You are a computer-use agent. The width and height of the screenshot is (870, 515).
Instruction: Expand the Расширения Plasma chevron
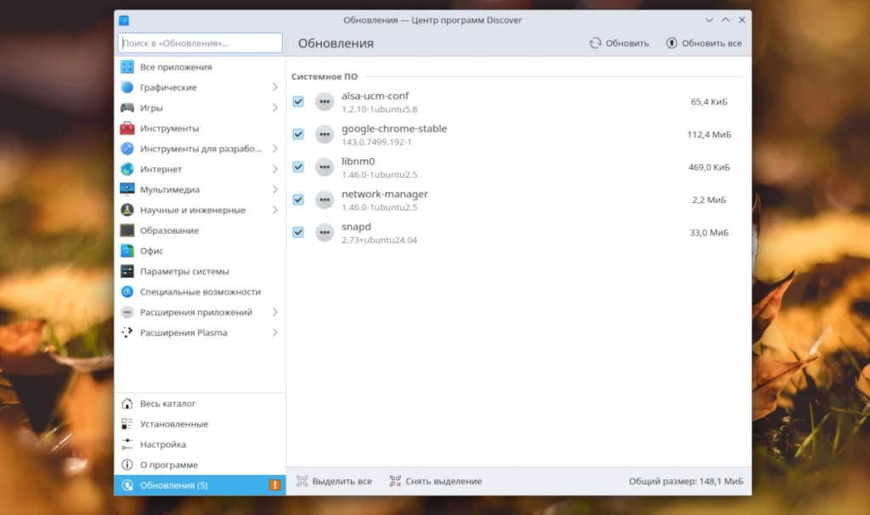(x=274, y=332)
